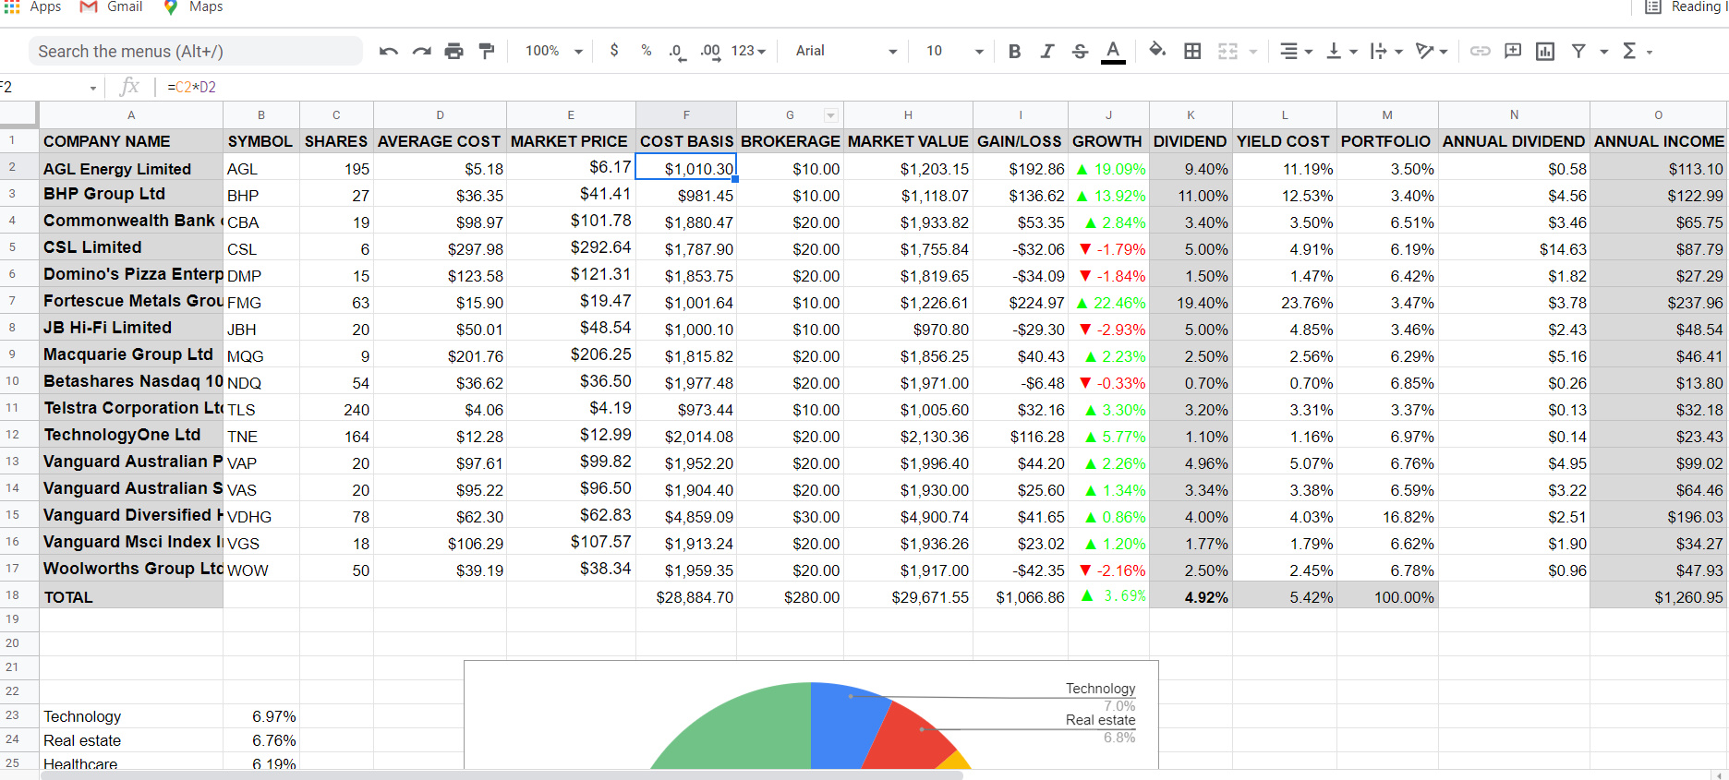Increase decimal places
The height and width of the screenshot is (780, 1729).
tap(709, 52)
